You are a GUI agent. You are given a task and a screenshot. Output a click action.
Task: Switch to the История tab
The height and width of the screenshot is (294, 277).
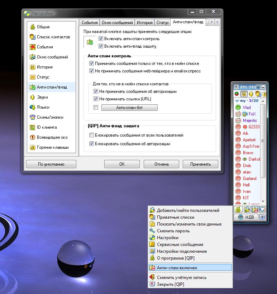(x=144, y=23)
